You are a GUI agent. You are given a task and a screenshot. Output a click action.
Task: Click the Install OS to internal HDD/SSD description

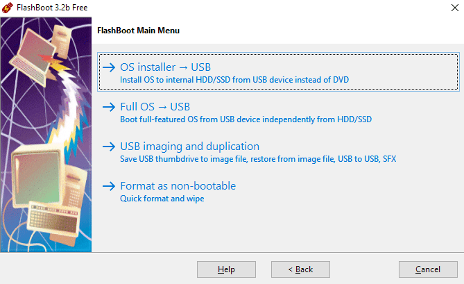(234, 80)
